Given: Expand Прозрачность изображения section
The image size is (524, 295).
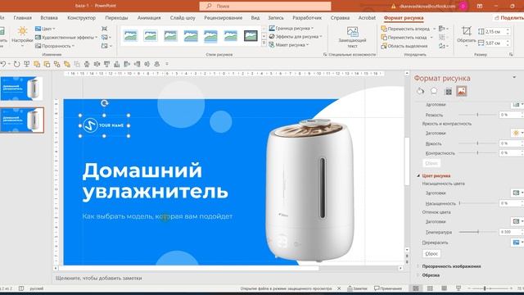Looking at the screenshot, I should pos(451,266).
